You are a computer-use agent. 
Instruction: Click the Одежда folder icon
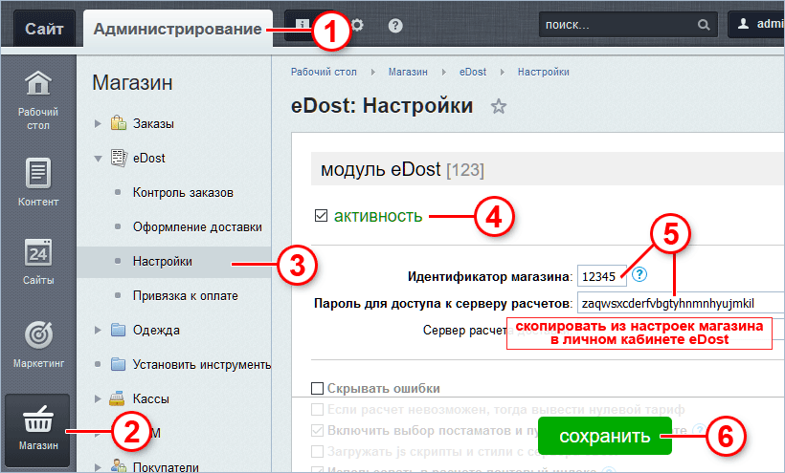(118, 330)
